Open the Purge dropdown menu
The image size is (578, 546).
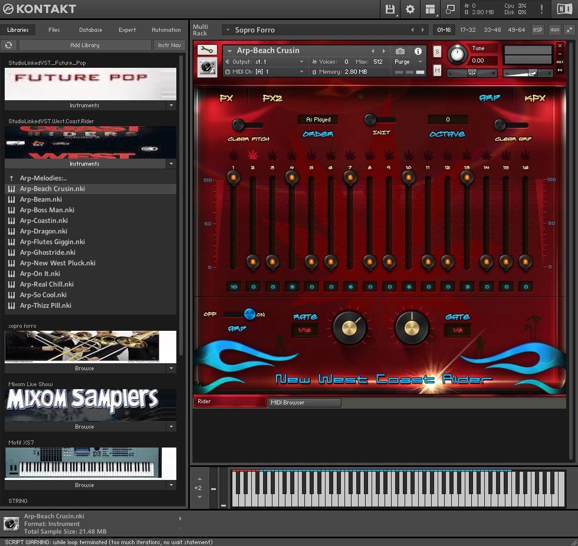pos(408,62)
